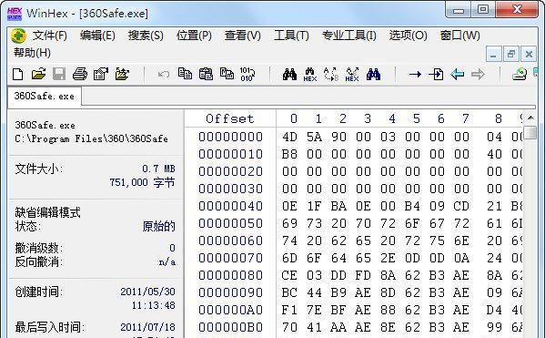Open the 位置(P) menu

(194, 36)
